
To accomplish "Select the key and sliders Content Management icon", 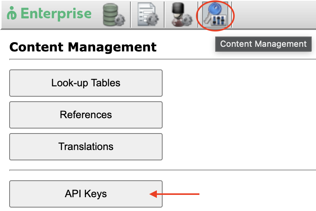I will (x=215, y=15).
